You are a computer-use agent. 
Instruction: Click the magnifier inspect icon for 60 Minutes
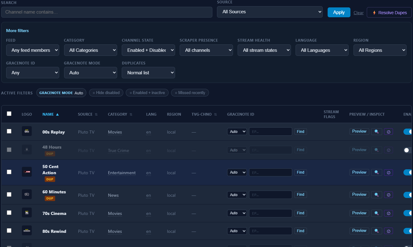376,195
